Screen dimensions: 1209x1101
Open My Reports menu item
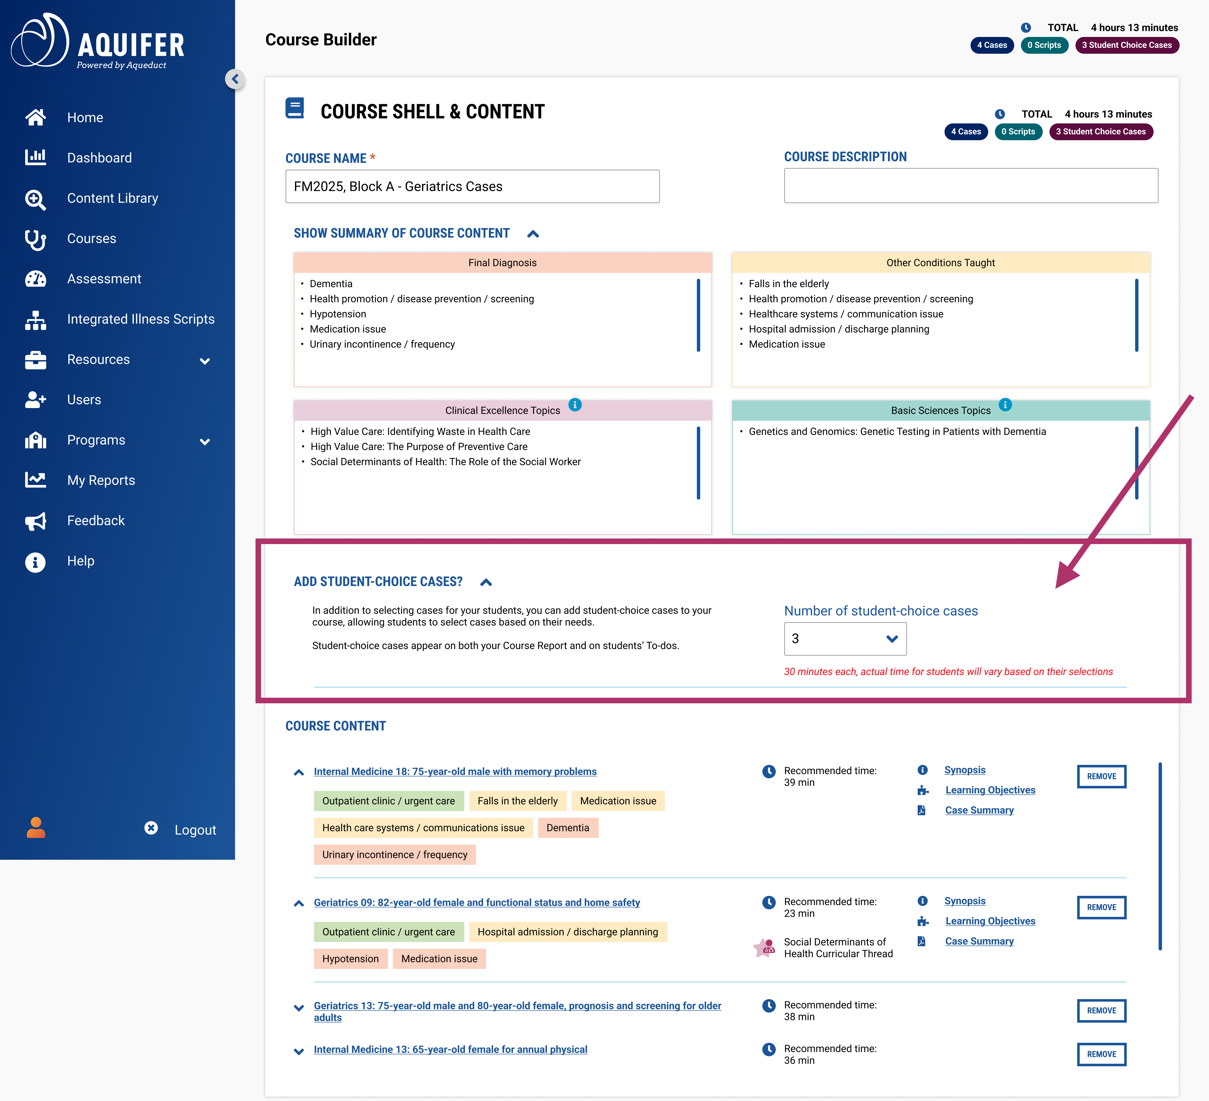101,480
